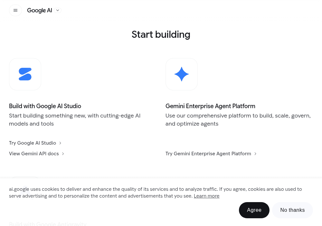
Task: Open Try Gemini Enterprise Agent Platform link
Action: coord(211,154)
